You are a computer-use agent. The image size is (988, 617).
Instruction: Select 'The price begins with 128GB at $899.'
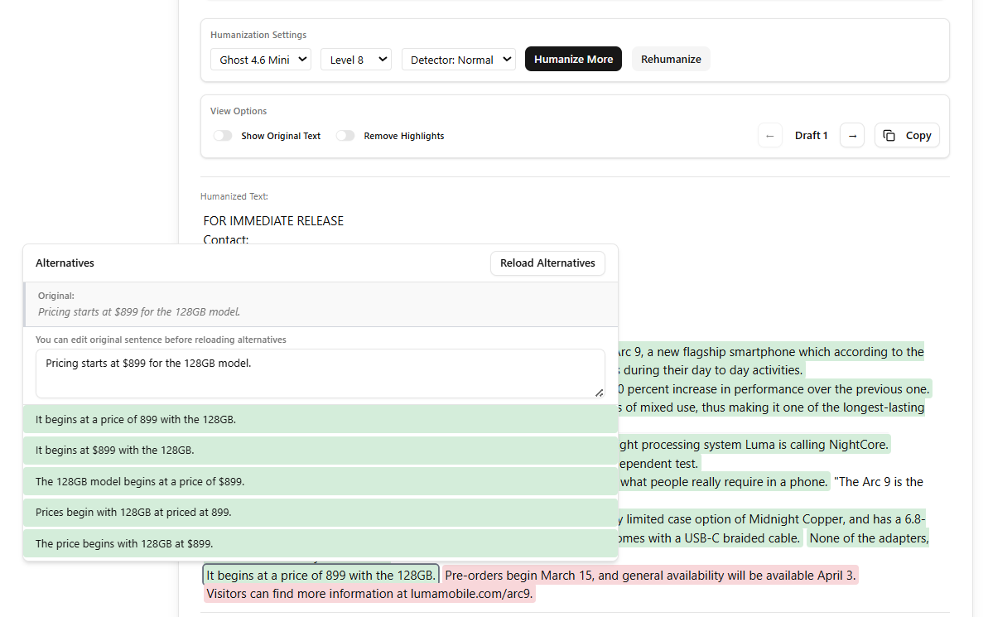coord(320,543)
